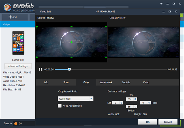Viewport: 184px width, 128px height.
Task: Click the playback position slider handle
Action: pos(69,69)
